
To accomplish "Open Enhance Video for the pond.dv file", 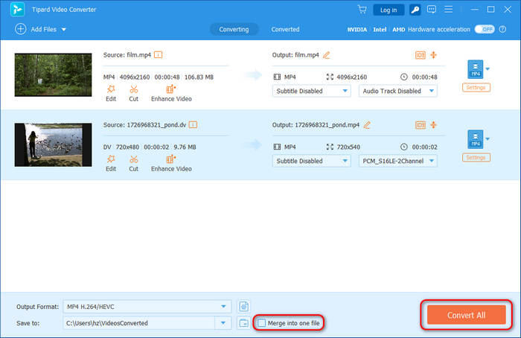I will pyautogui.click(x=171, y=159).
